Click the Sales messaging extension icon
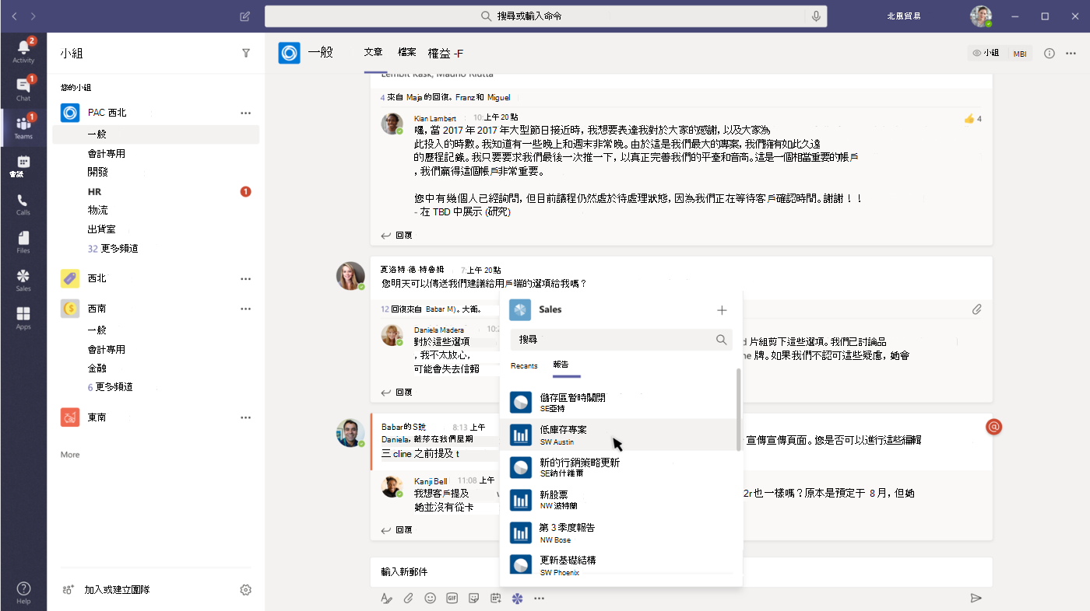This screenshot has height=611, width=1090. pyautogui.click(x=517, y=598)
